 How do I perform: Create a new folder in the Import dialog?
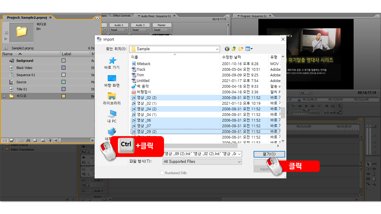pyautogui.click(x=241, y=49)
